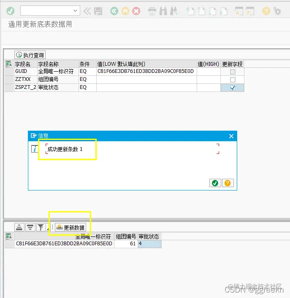Viewport: 290px width, 298px height.
Task: Click the Previous Page icon
Action: 201,11
